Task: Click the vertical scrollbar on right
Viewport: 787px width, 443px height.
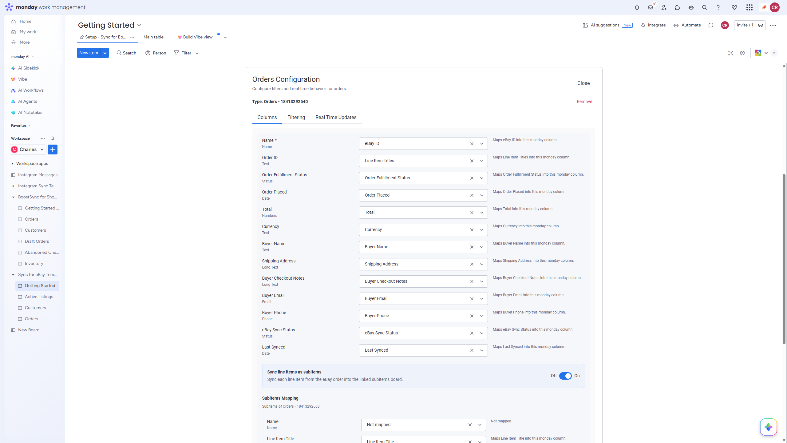Action: click(x=784, y=259)
